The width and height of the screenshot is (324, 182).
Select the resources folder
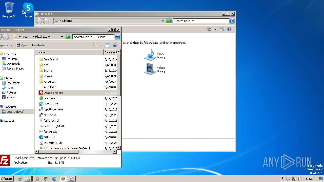(50, 82)
